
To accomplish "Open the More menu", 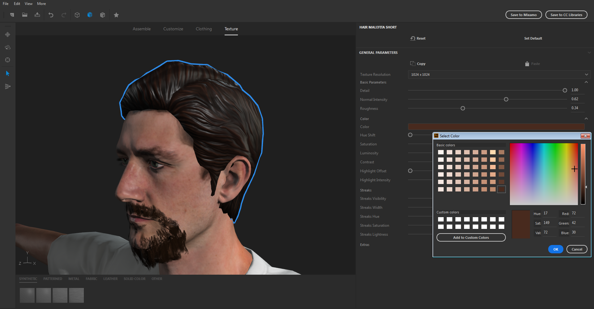I will pyautogui.click(x=41, y=3).
